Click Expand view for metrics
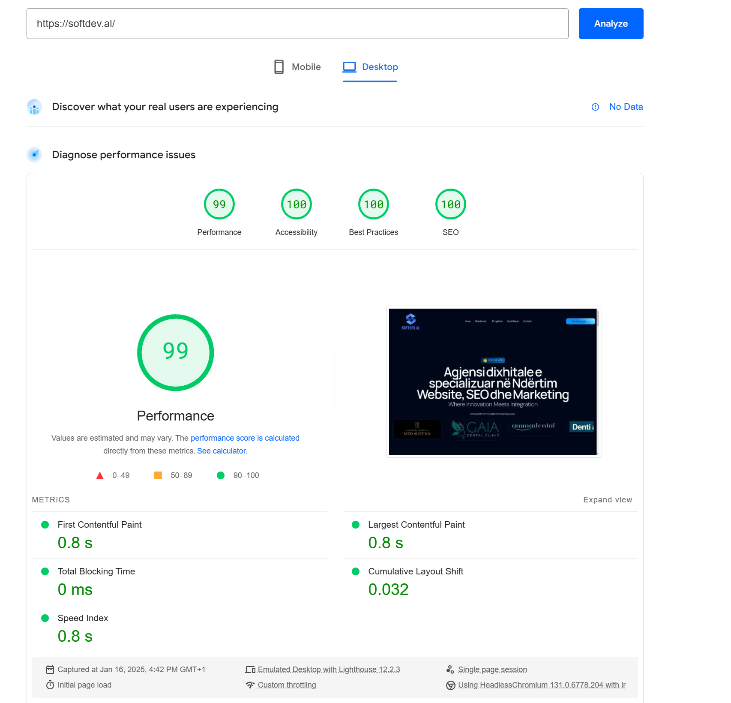 [608, 500]
